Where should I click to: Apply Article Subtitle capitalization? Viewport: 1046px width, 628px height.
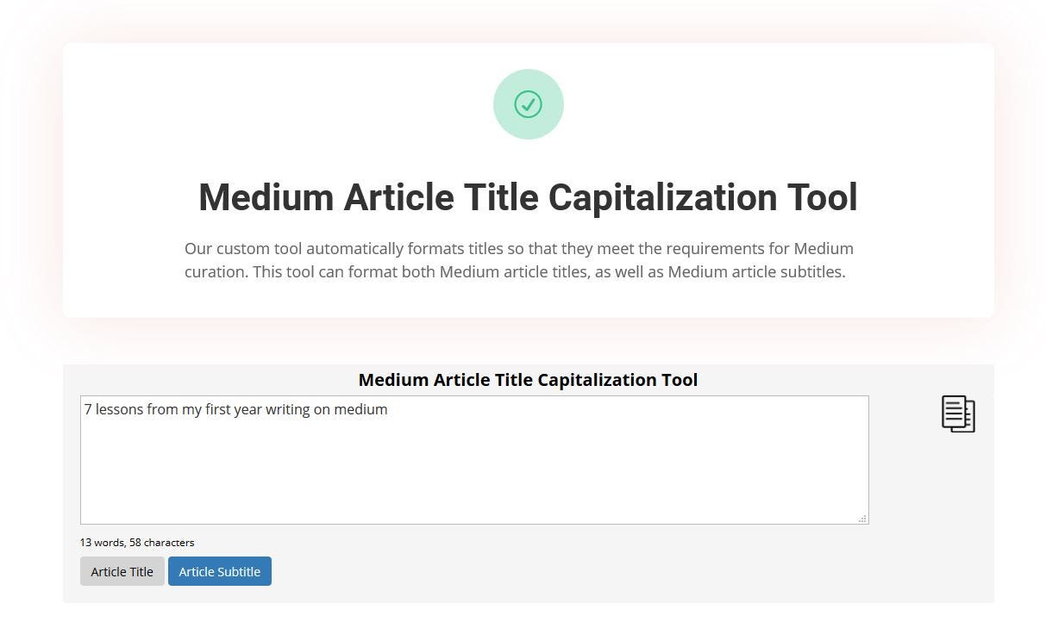(x=220, y=571)
